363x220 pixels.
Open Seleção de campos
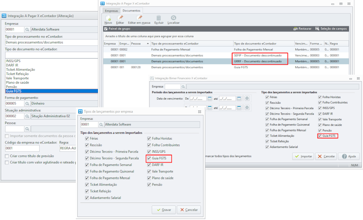(x=331, y=29)
